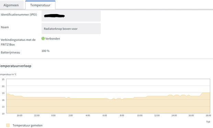The width and height of the screenshot is (213, 128).
Task: Click the 18:00 time axis label
Action: pos(208,116)
